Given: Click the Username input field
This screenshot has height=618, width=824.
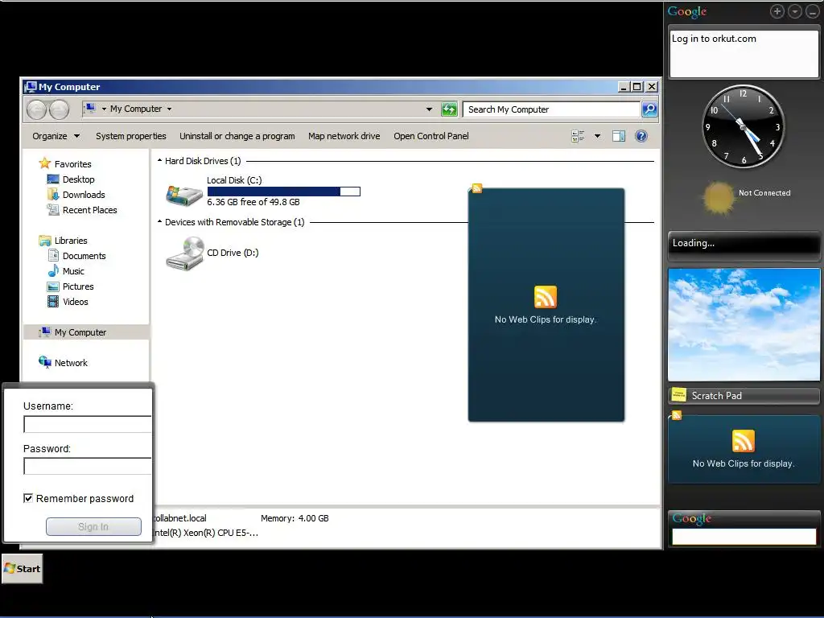Looking at the screenshot, I should pyautogui.click(x=87, y=424).
